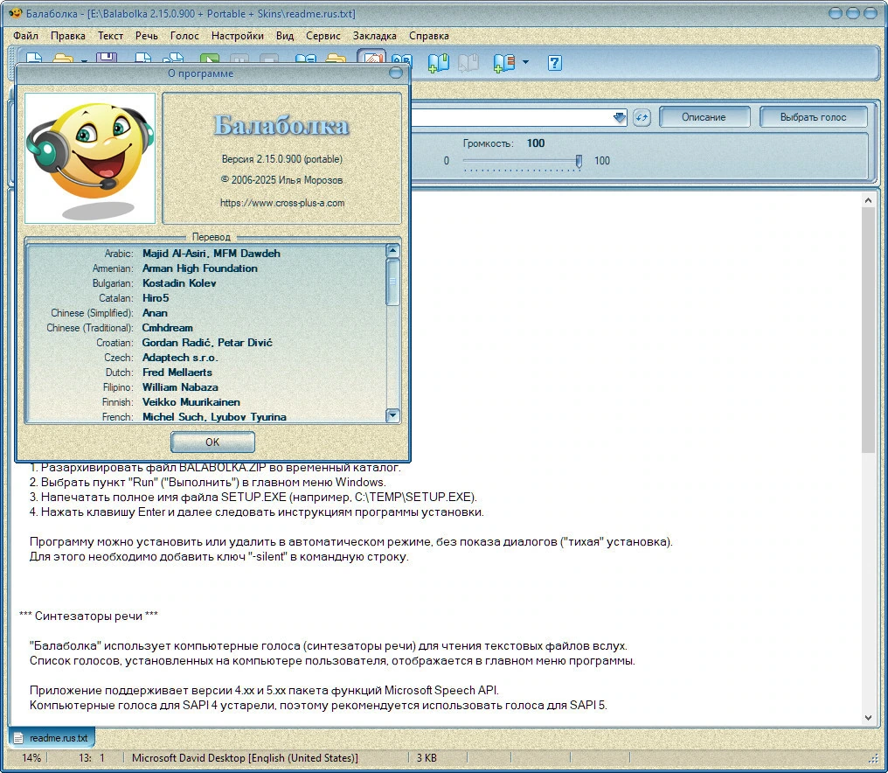
Task: Click the split and convert files icon
Action: (x=173, y=59)
